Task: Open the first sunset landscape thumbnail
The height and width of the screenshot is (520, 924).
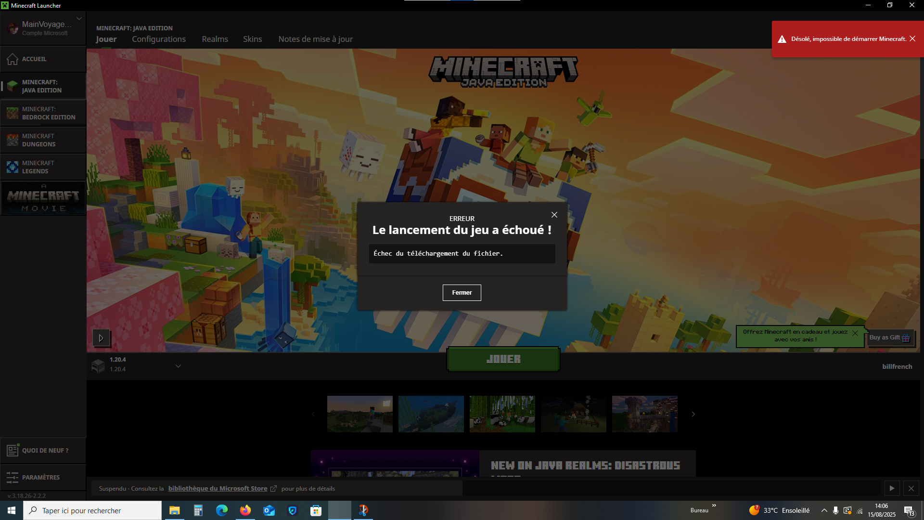Action: [x=360, y=414]
